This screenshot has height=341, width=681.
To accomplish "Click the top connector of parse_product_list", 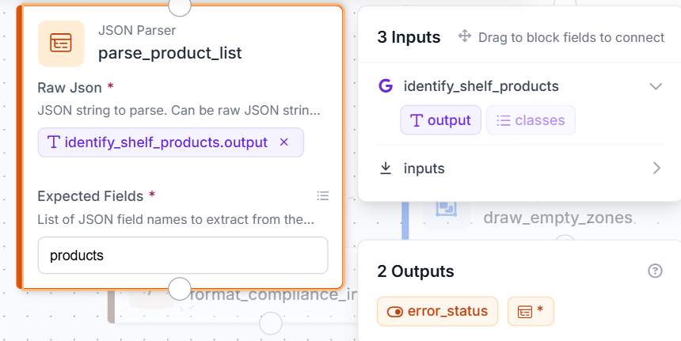I will [x=180, y=6].
